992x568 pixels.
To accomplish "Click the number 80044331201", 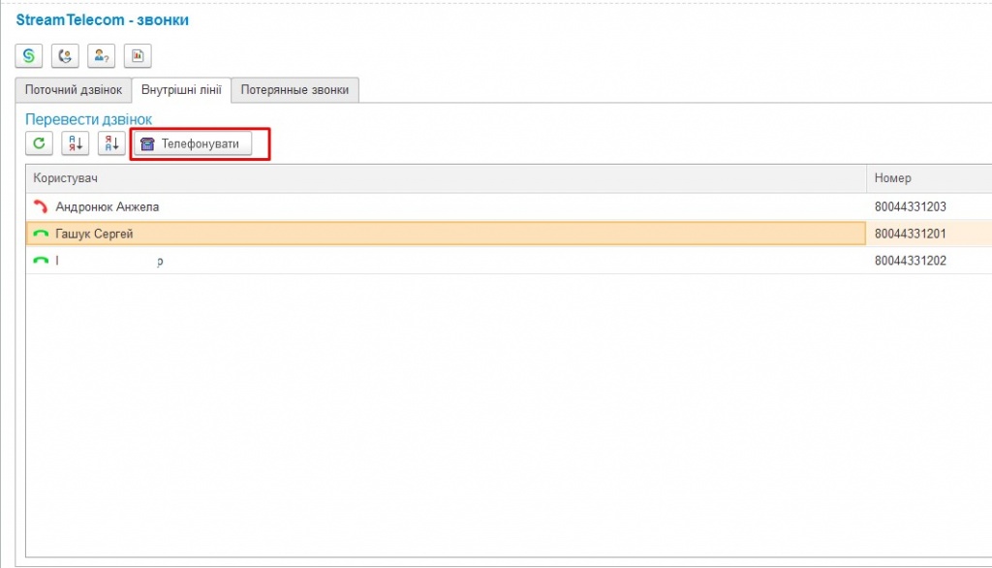I will pyautogui.click(x=911, y=234).
